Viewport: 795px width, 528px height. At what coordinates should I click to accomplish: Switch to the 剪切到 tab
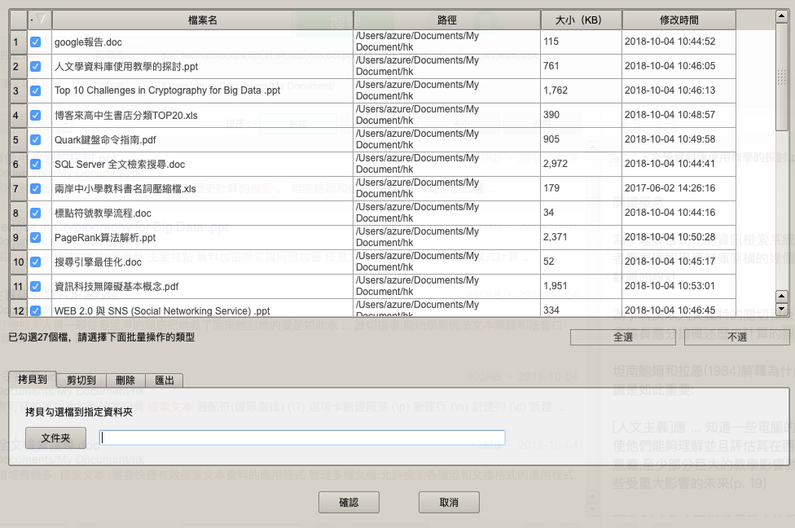pos(81,380)
